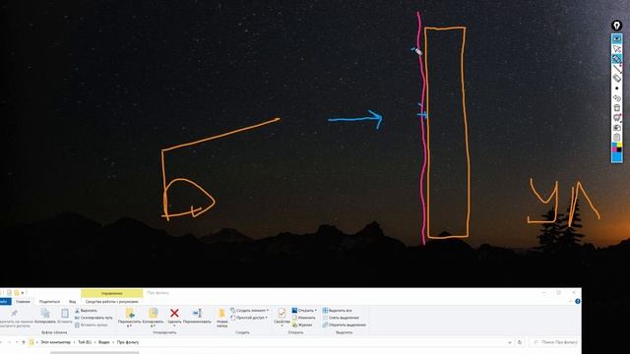Image resolution: width=630 pixels, height=354 pixels.
Task: Open the Переместить в dropdown
Action: [129, 318]
